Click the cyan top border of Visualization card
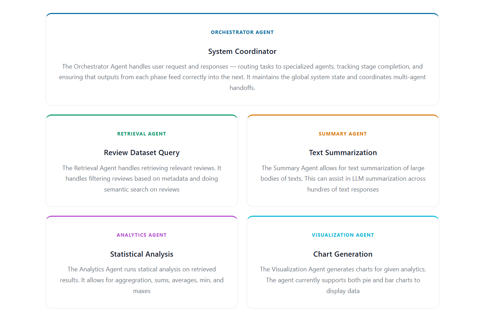This screenshot has width=491, height=326. click(343, 216)
